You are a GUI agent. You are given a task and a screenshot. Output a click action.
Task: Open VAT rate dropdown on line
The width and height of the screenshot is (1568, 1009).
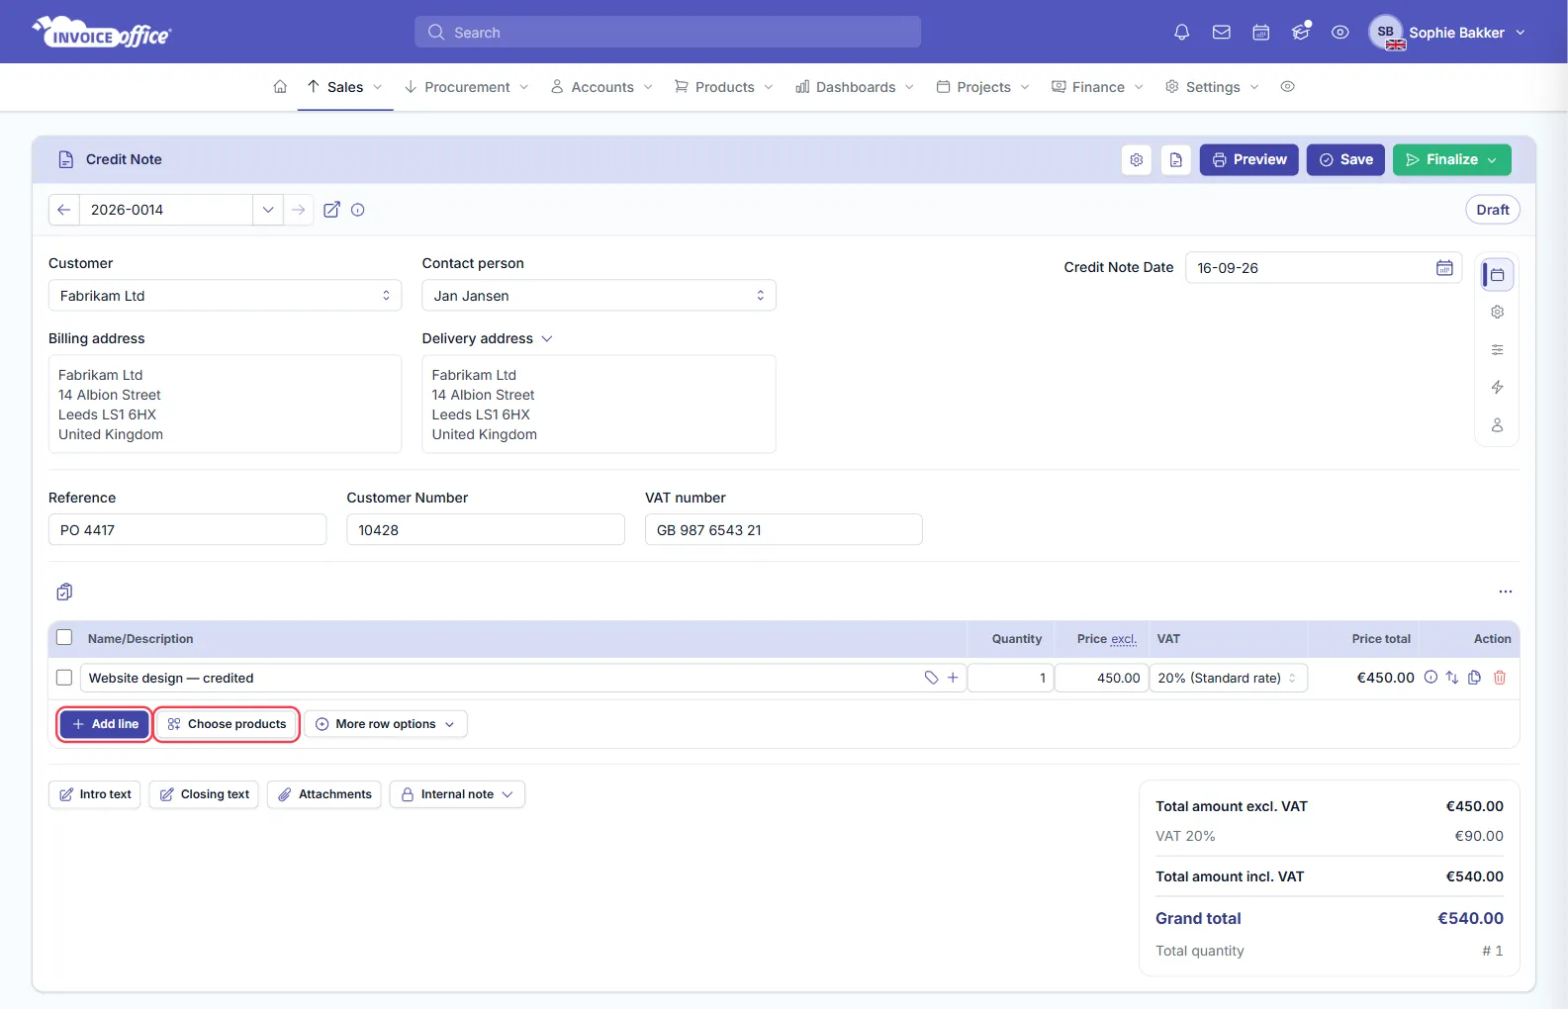pos(1229,678)
